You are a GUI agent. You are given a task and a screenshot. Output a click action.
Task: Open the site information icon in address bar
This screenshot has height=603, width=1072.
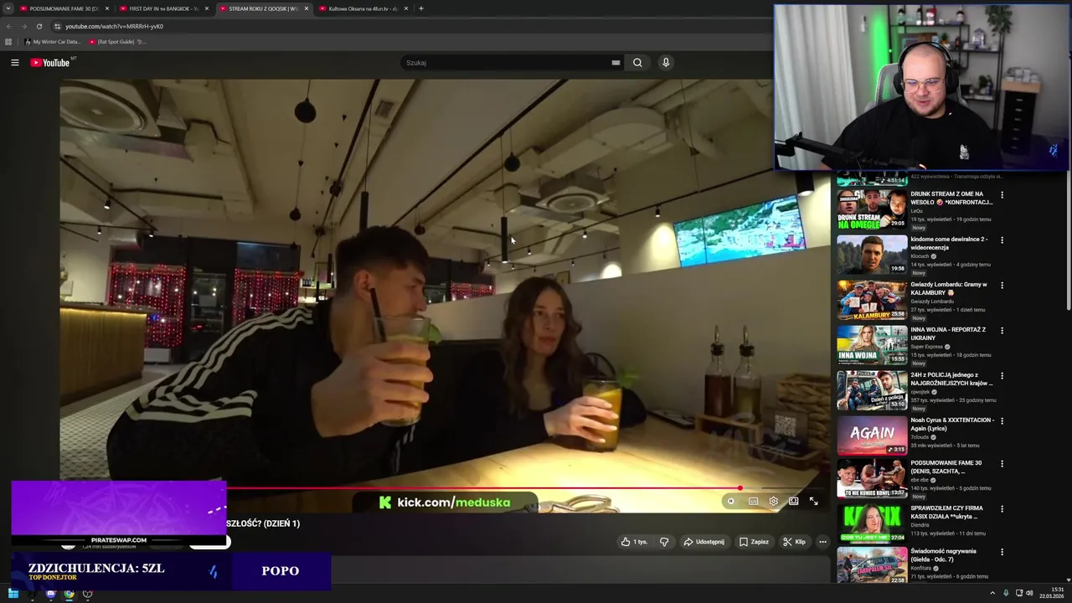57,26
